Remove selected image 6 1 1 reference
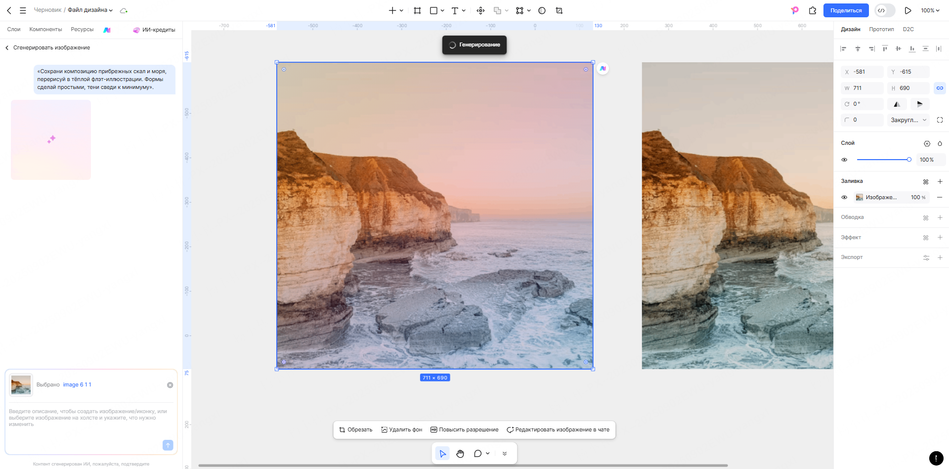 pos(170,385)
